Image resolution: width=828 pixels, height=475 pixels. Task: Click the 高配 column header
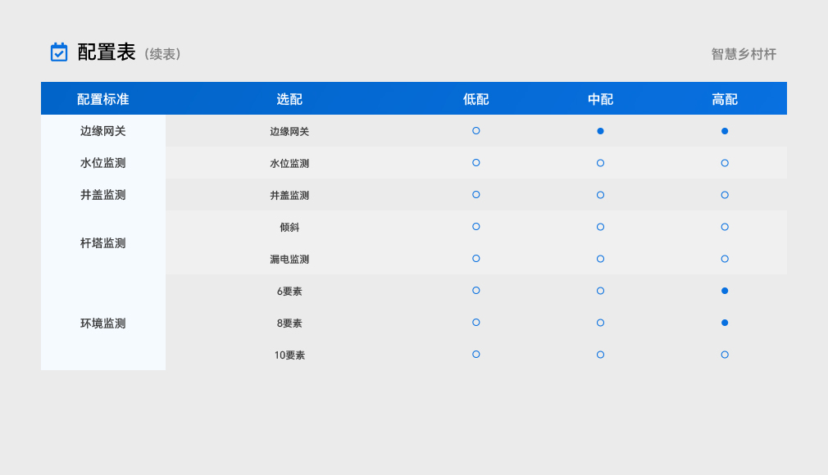coord(725,99)
